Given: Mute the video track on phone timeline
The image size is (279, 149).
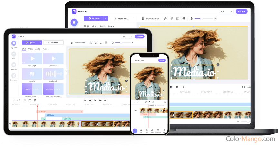Looking at the screenshot, I should click(x=136, y=110).
